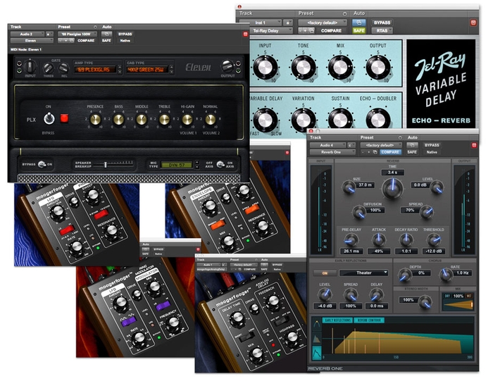Toggle the green SAFE button in Tel-Ray window
493x381 pixels.
358,31
